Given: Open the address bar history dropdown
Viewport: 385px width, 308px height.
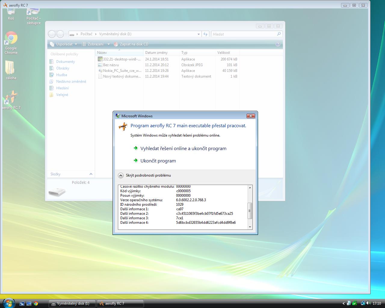Looking at the screenshot, I should pos(199,34).
